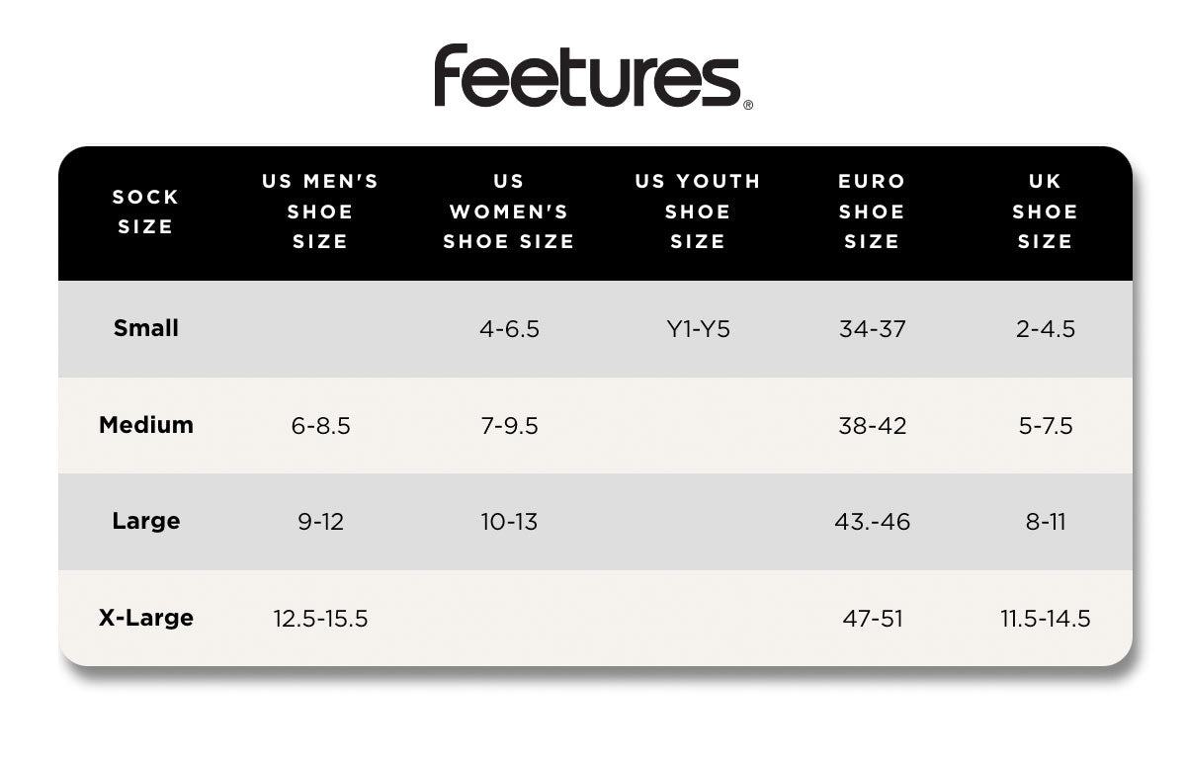1186x764 pixels.
Task: Select the X-Large sock size row label
Action: point(146,618)
